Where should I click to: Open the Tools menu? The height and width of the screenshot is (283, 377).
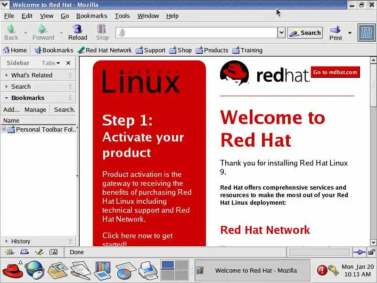point(122,16)
